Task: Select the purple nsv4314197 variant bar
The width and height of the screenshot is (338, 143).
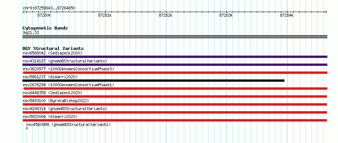Action: [175, 65]
